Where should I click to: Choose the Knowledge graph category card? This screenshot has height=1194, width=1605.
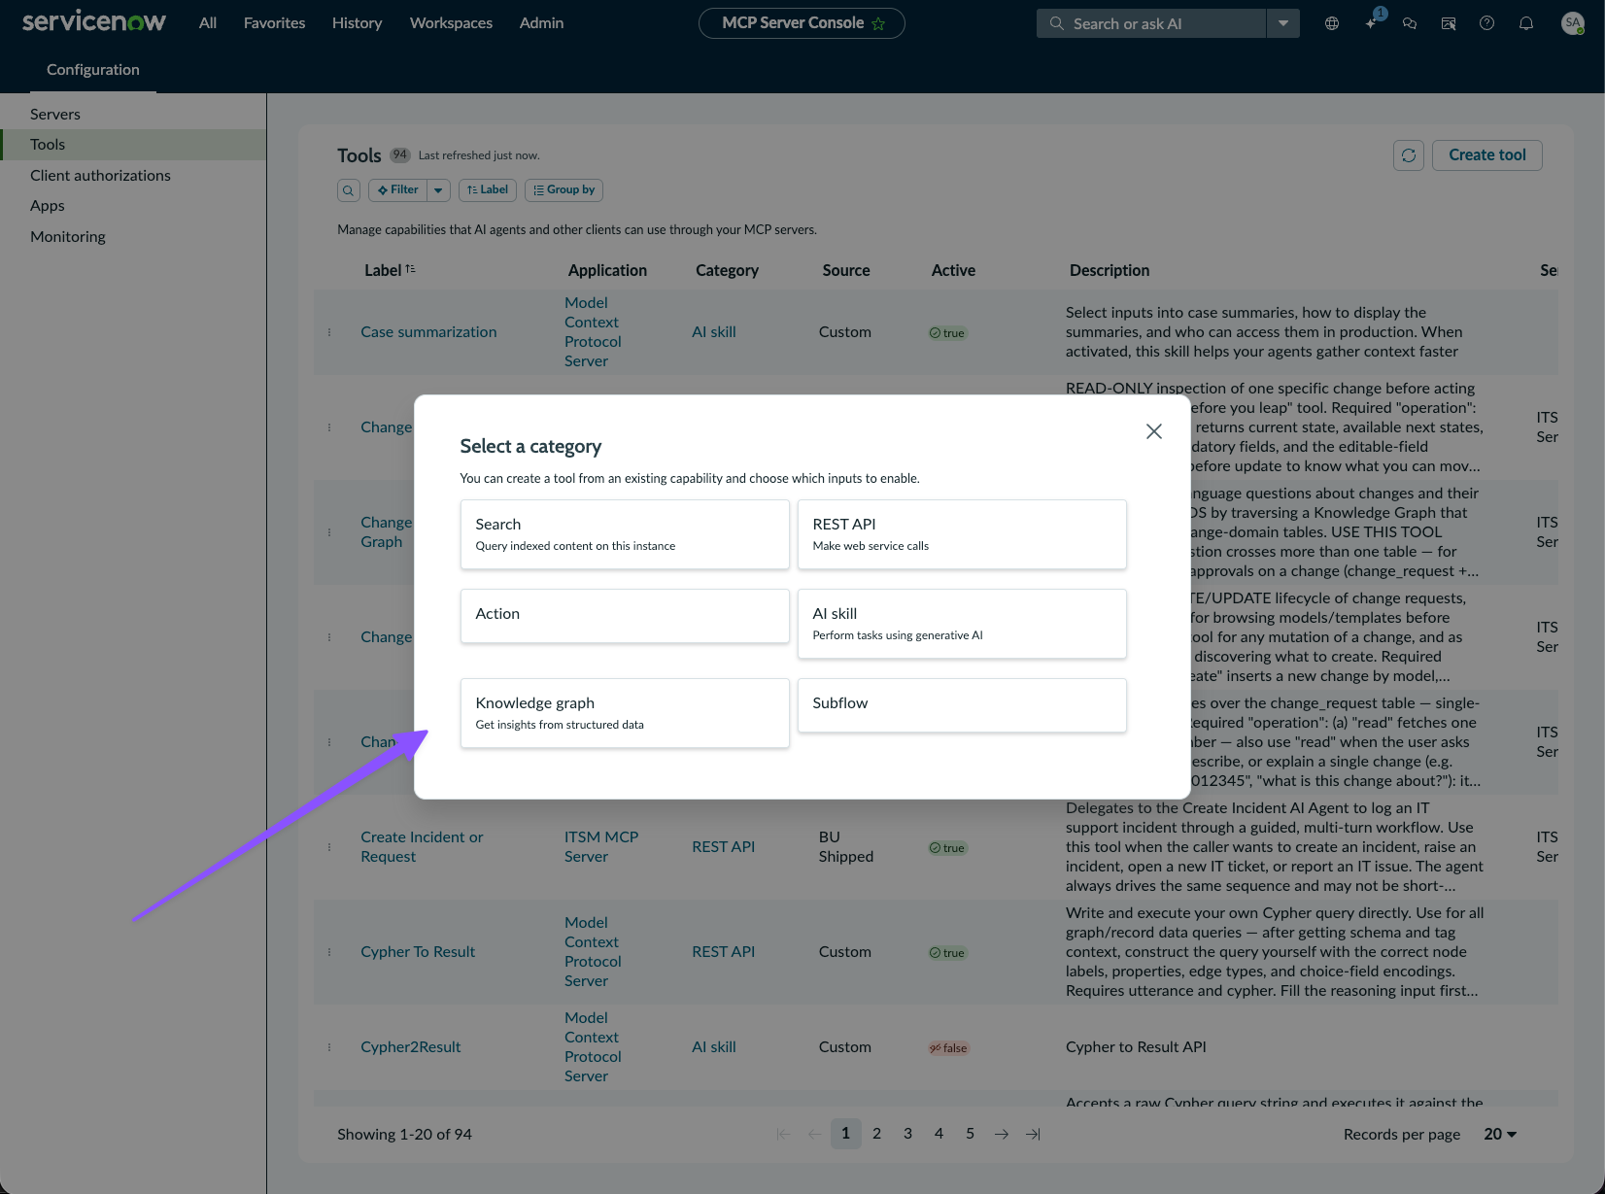coord(625,713)
